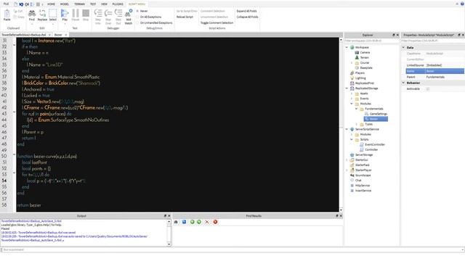Screen dimensions: 465x261
Task: Click the Stop test icon
Action: [x=86, y=13]
